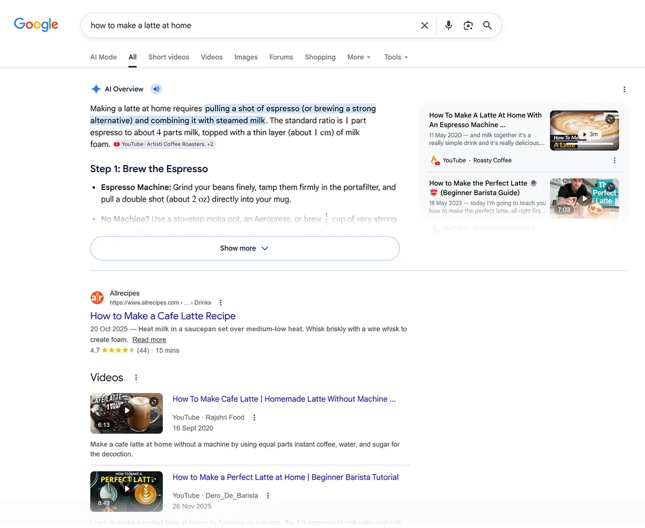Image resolution: width=645 pixels, height=528 pixels.
Task: Open Rajshri Food video options menu
Action: pyautogui.click(x=254, y=417)
